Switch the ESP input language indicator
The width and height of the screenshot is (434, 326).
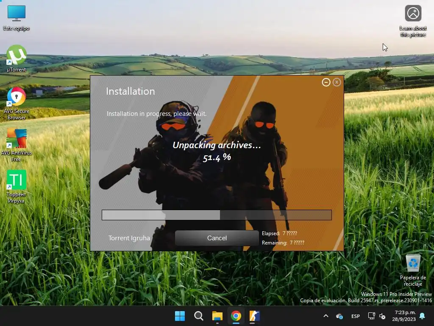[356, 316]
